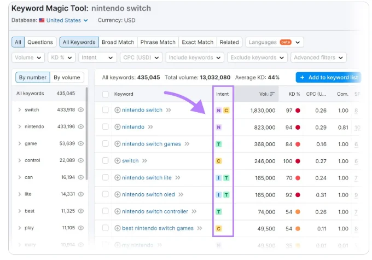This screenshot has width=372, height=260.
Task: Check the 'nintendo switch lite' row checkbox
Action: coord(106,177)
